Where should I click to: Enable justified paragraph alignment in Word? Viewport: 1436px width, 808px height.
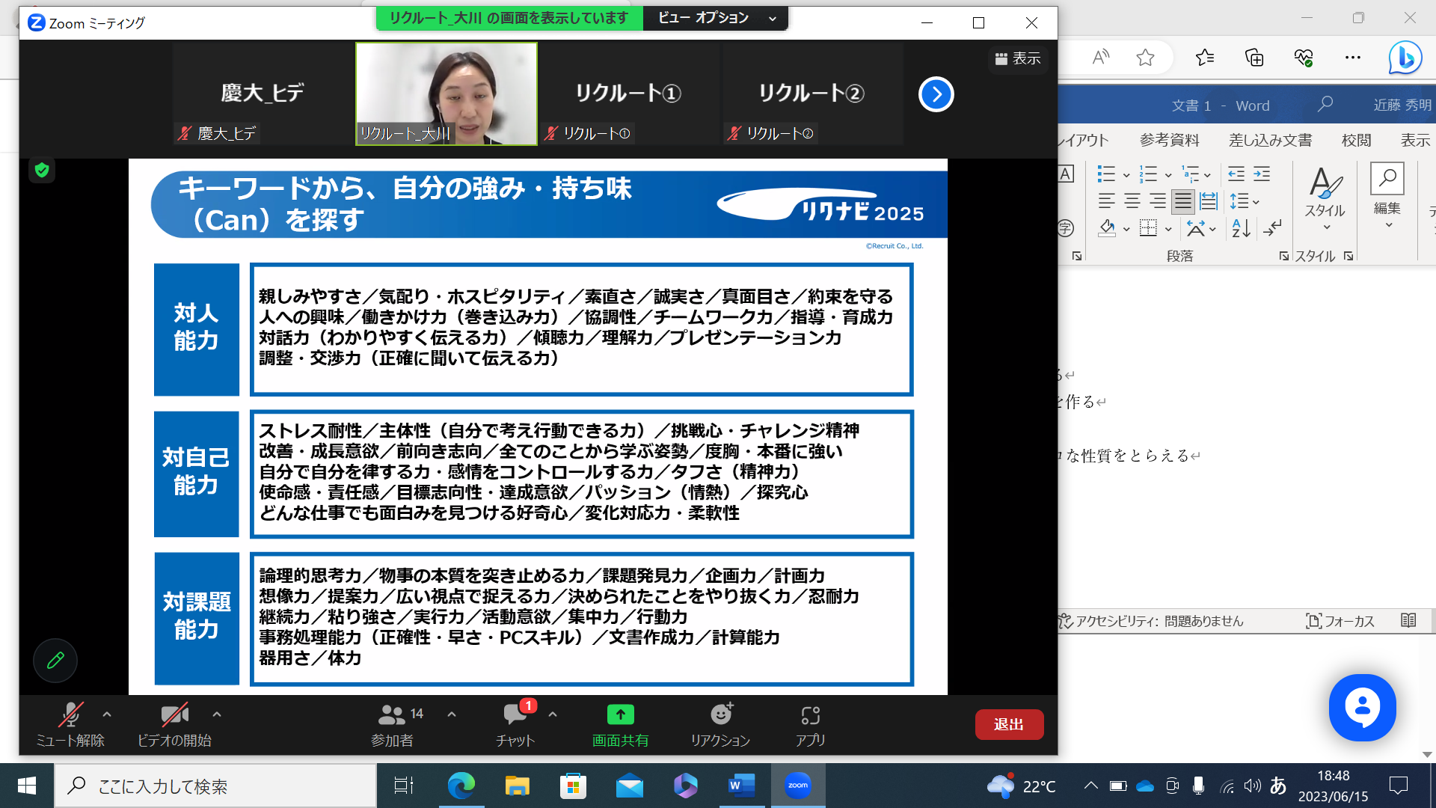pos(1182,201)
